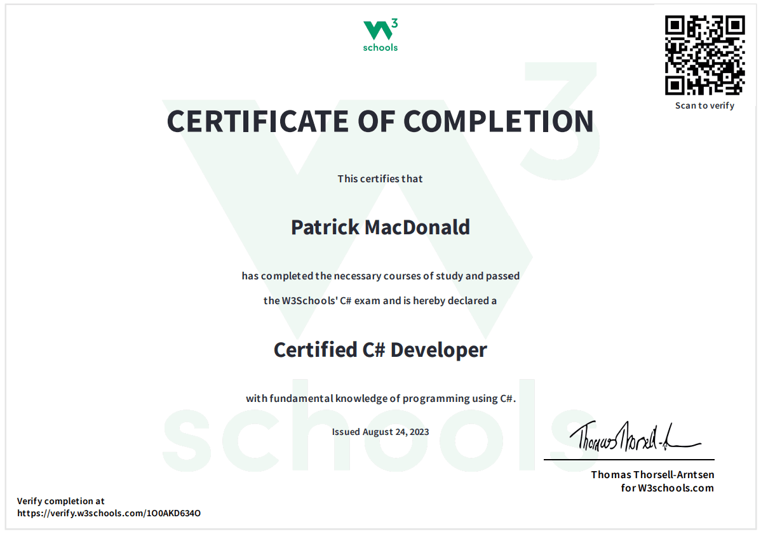The image size is (761, 534).
Task: Click the printed name Thomas Thorsell-Arntsen
Action: 652,474
